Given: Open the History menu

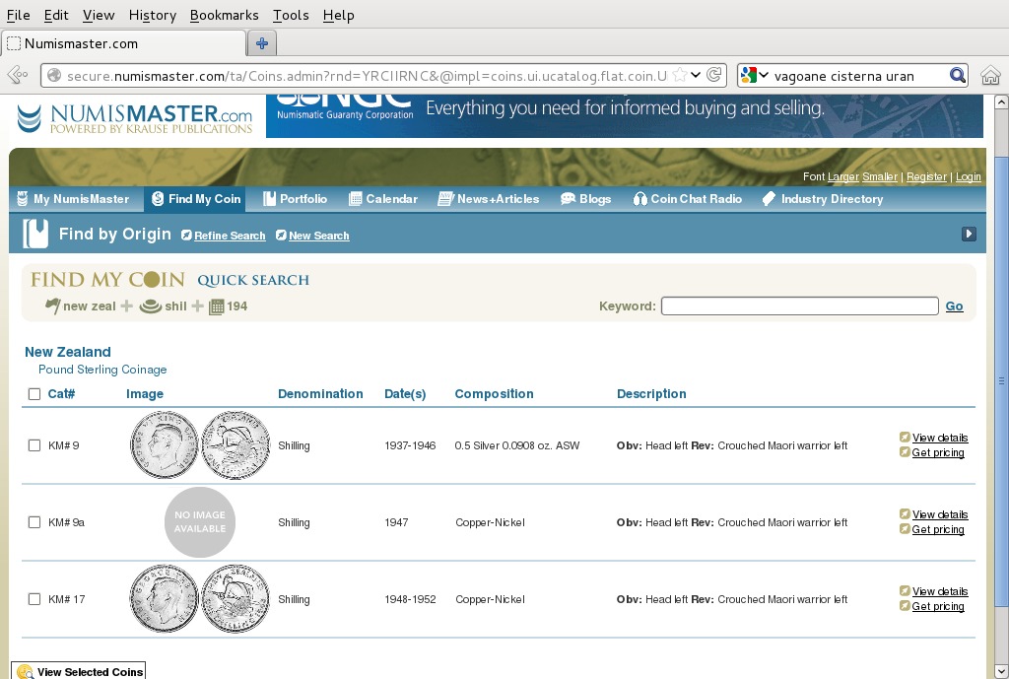Looking at the screenshot, I should tap(153, 15).
